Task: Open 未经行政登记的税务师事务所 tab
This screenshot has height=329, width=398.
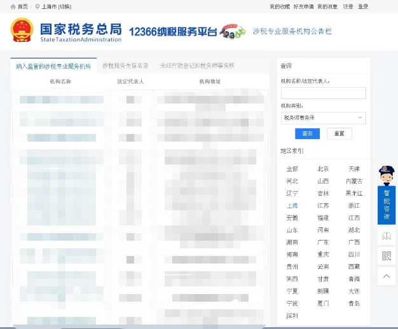Action: (x=197, y=66)
